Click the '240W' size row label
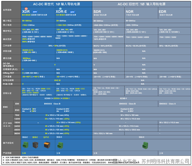The width and height of the screenshot is (192, 166). (x=17, y=126)
